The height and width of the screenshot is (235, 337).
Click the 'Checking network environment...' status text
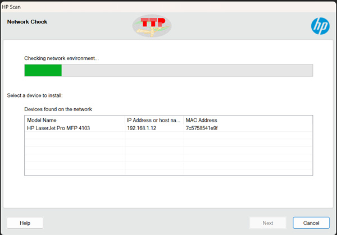[61, 58]
